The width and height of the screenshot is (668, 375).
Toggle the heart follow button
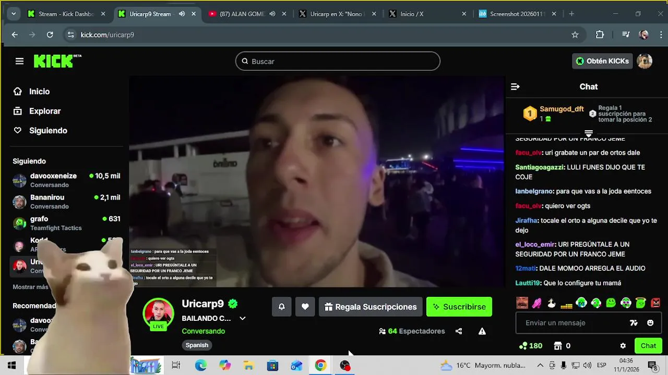tap(305, 307)
